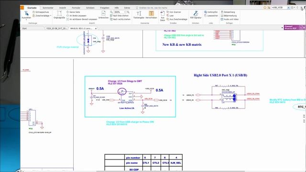Click the search field containing +USB_VCCB
306x172 pixels.
coord(279,8)
